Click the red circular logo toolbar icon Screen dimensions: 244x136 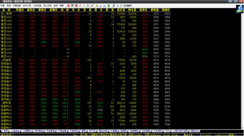coord(68,6)
